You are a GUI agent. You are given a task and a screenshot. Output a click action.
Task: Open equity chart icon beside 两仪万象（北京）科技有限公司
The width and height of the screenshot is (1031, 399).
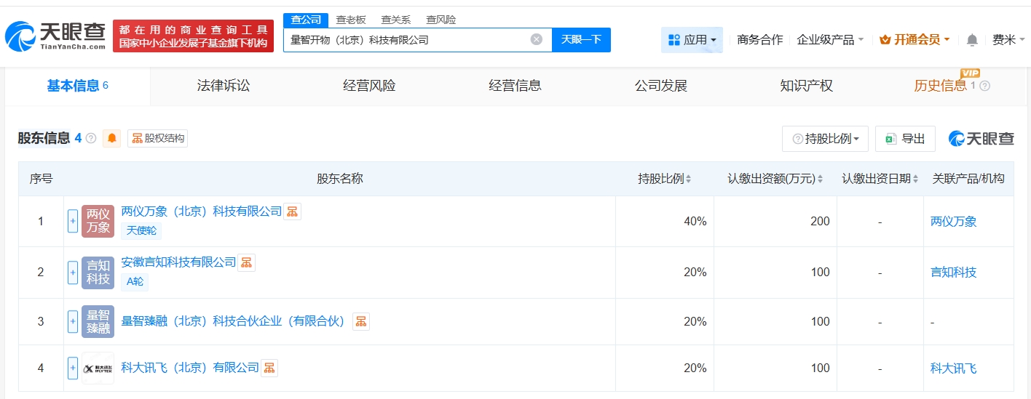(292, 211)
